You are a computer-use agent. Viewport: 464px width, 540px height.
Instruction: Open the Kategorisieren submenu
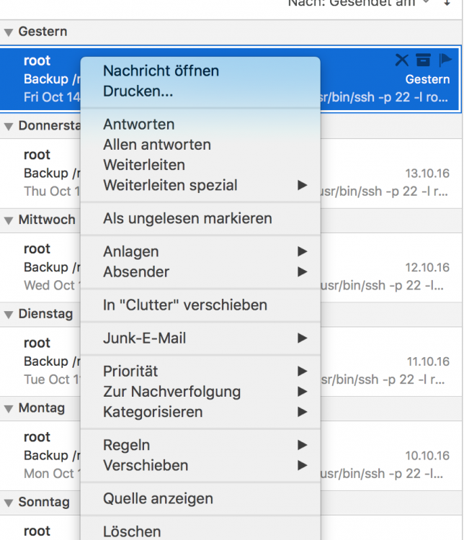[x=200, y=412]
